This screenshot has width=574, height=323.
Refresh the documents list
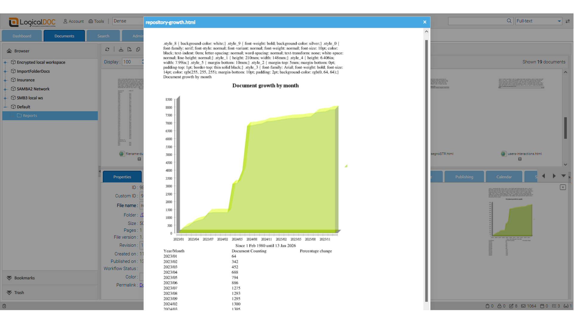tap(107, 49)
